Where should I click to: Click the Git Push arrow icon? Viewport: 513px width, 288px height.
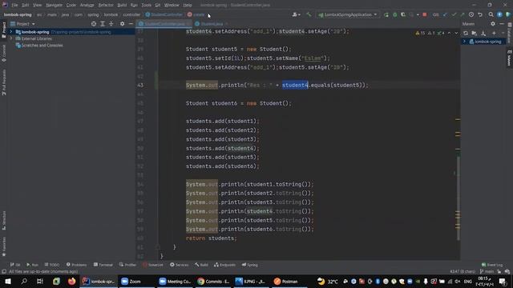click(463, 14)
